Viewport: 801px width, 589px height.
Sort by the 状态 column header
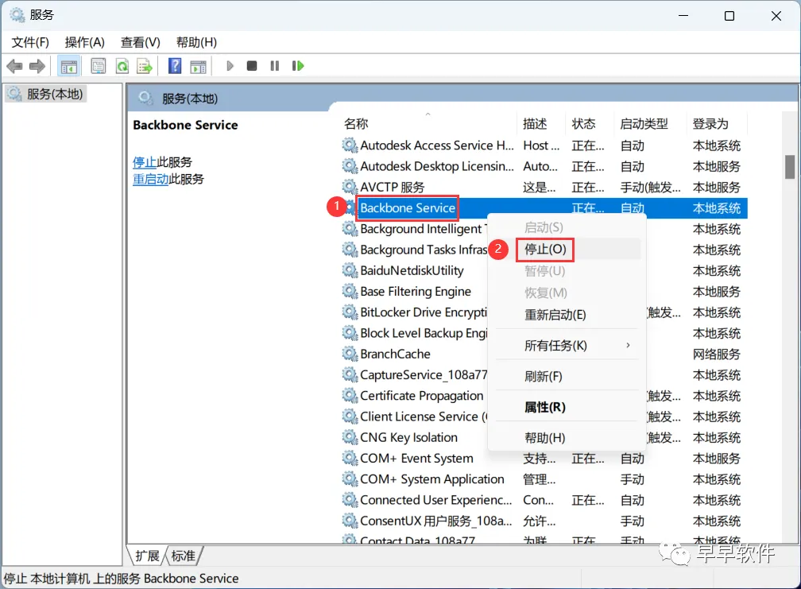[x=590, y=124]
